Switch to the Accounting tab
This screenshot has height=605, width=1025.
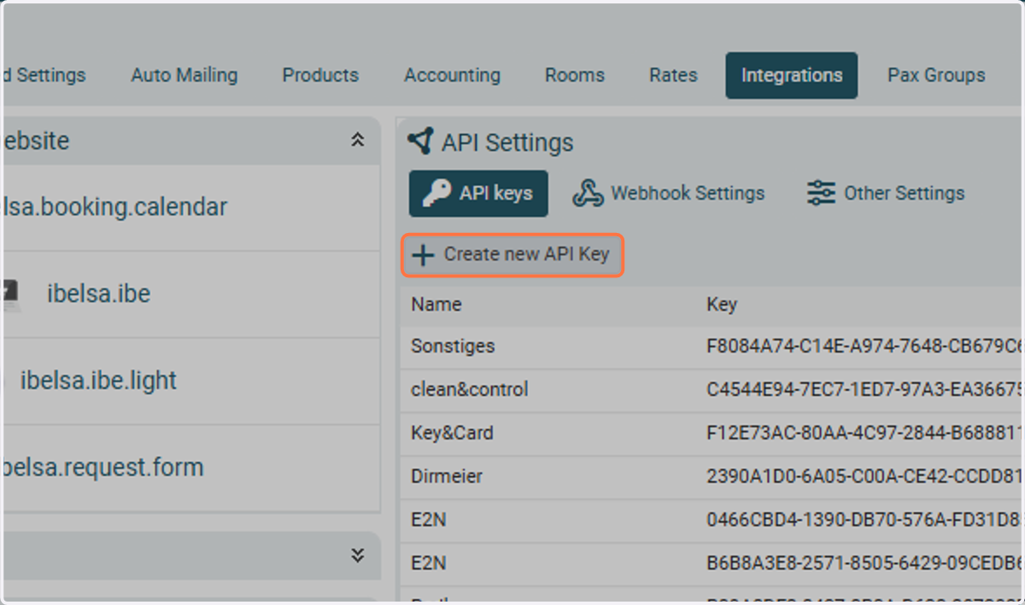[x=452, y=75]
